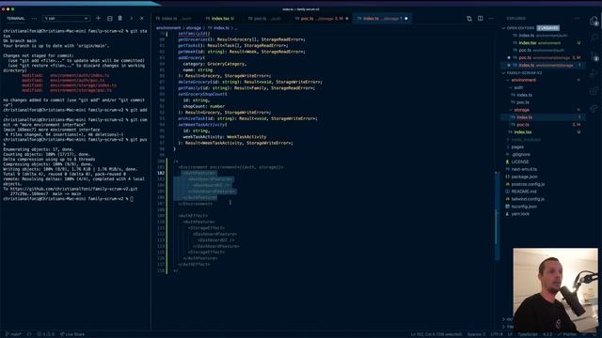
Task: Open the .gitignore file
Action: point(521,154)
